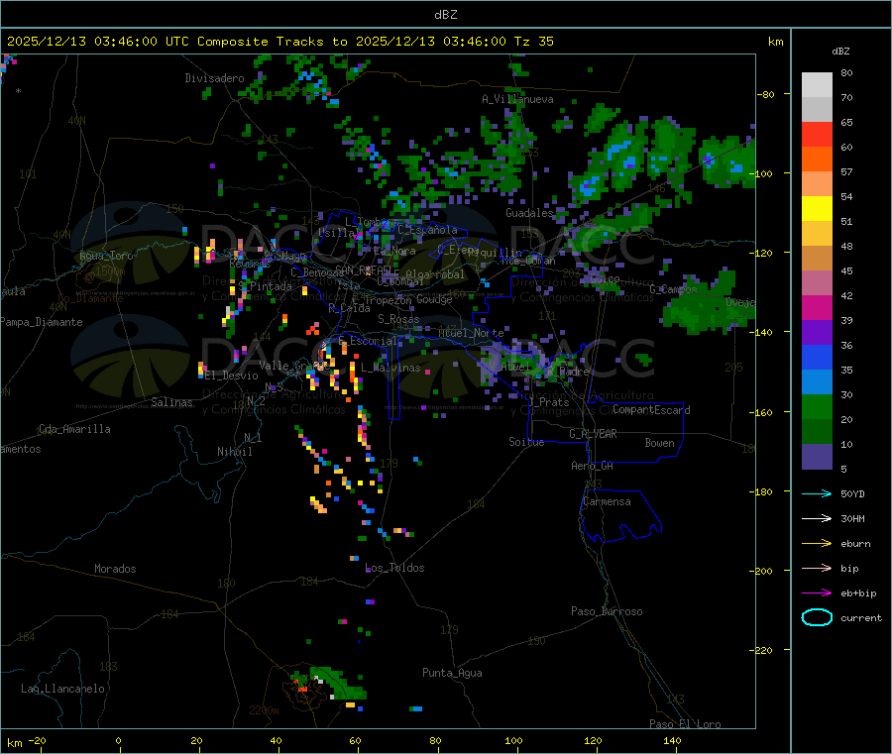
Task: Click the magenta eb+bip arrow legend icon
Action: [817, 592]
